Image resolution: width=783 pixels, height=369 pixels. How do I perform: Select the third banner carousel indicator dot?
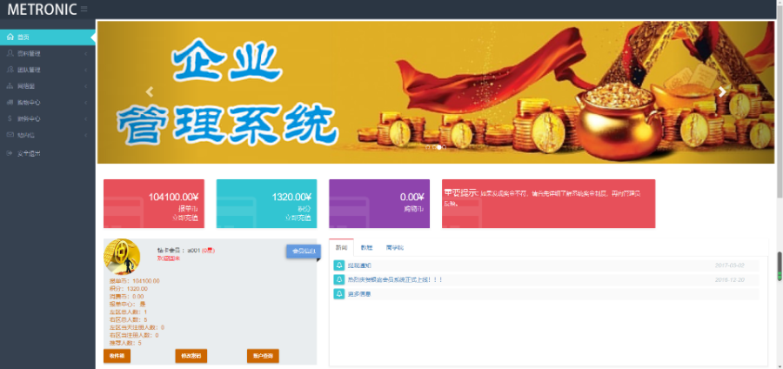(x=439, y=147)
